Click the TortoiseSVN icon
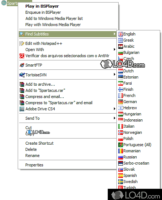Viewport: 162px width, 200px height. click(x=22, y=75)
